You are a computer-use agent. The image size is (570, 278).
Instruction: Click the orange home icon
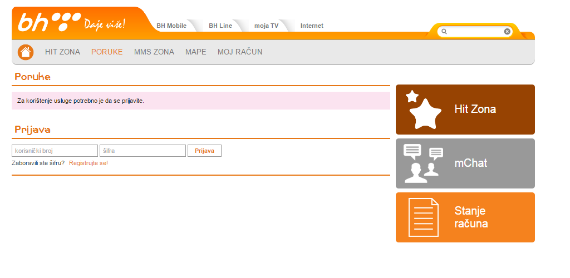coord(26,52)
